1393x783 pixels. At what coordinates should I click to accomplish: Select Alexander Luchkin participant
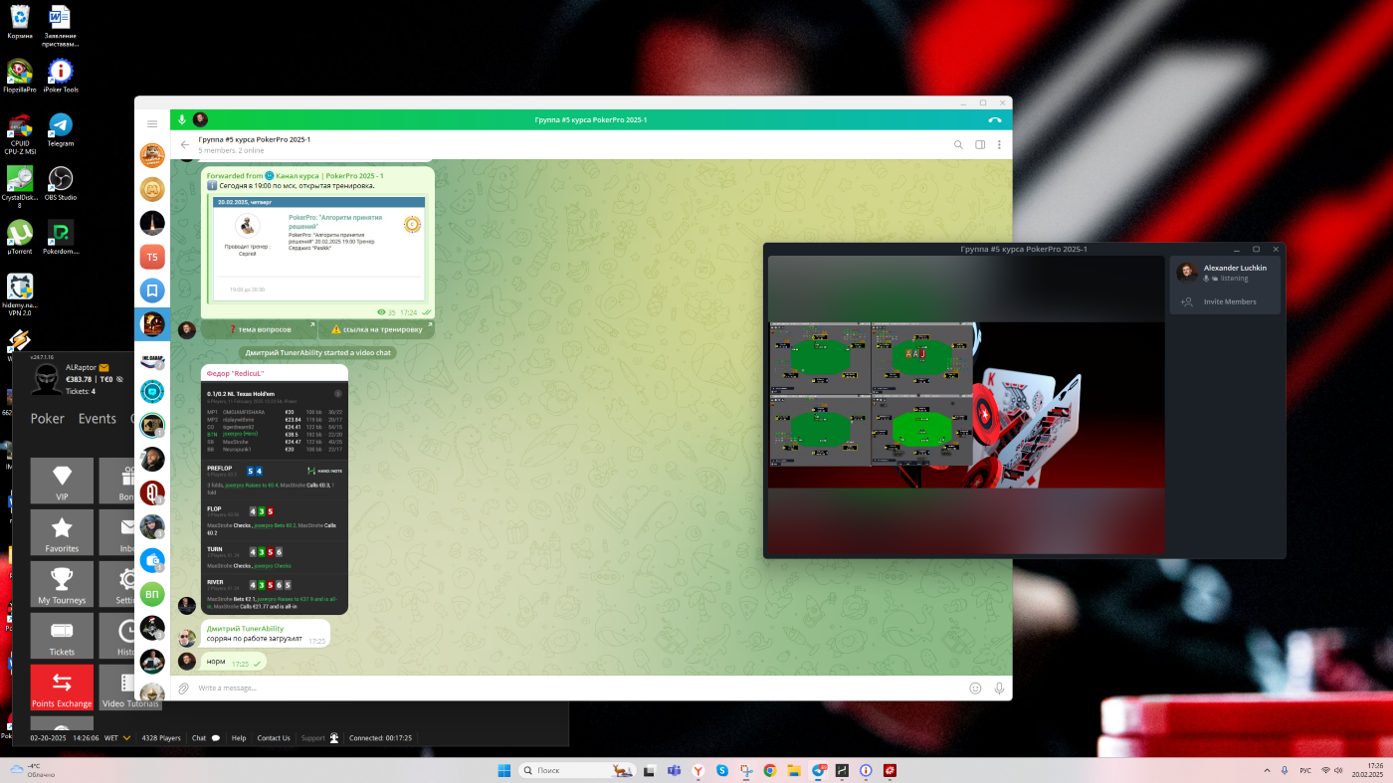click(x=1226, y=273)
